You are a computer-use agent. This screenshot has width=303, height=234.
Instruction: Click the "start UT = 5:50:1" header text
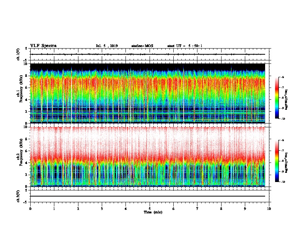coord(185,46)
